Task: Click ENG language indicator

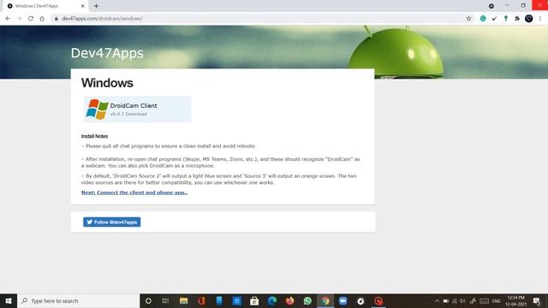Action: click(497, 300)
